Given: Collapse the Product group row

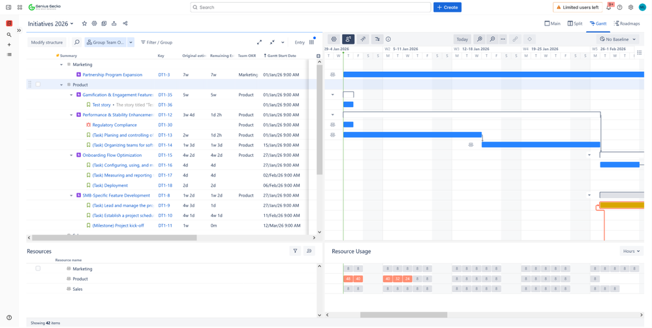Looking at the screenshot, I should 61,84.
